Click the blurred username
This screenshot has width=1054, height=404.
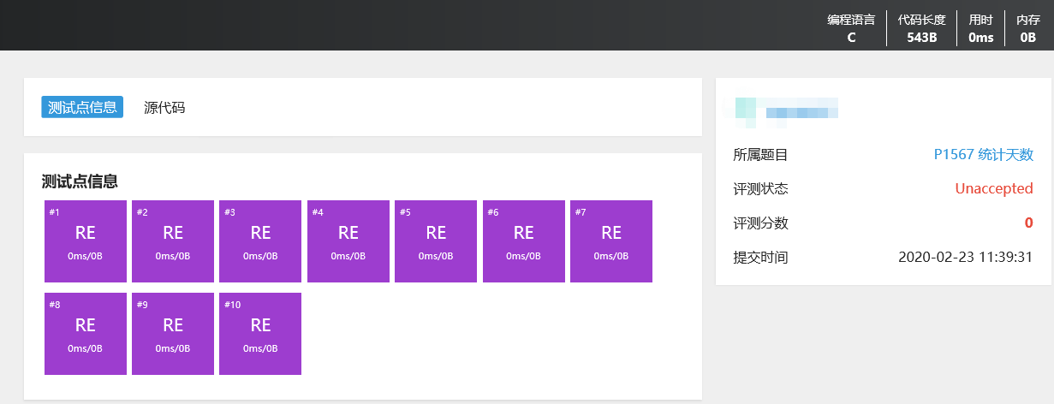point(801,111)
